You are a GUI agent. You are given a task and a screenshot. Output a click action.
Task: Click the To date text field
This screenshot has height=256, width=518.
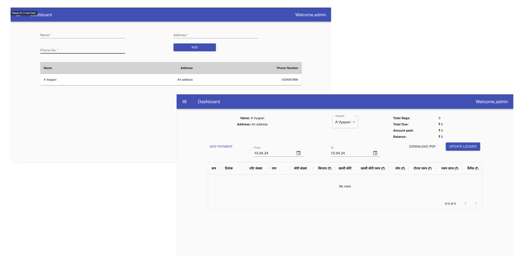(x=350, y=153)
